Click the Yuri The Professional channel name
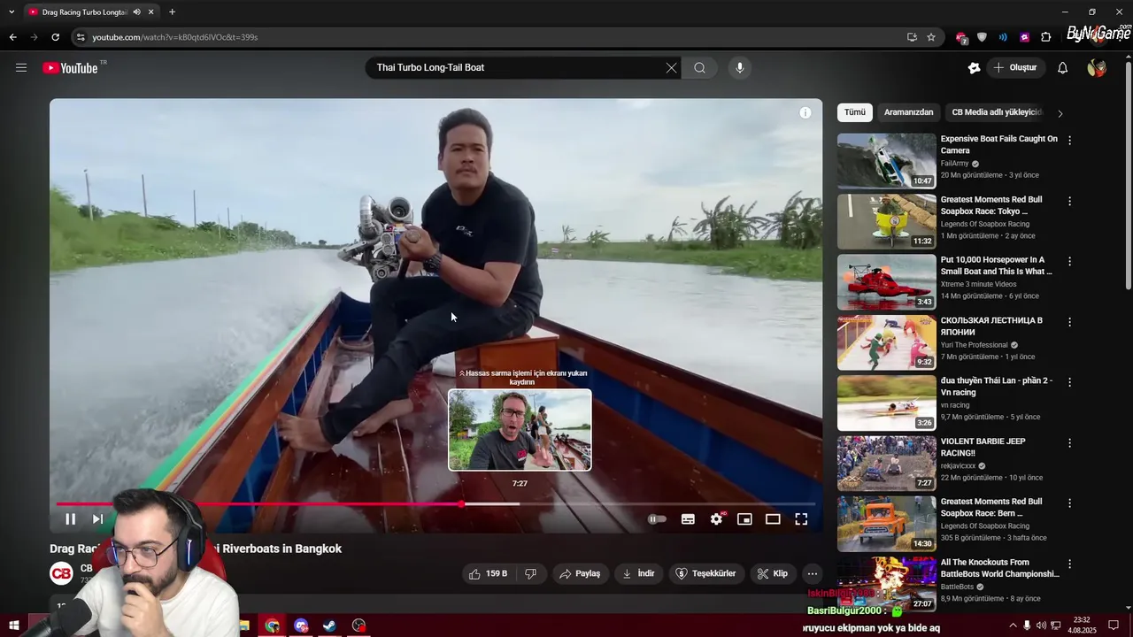Screen dimensions: 1133x637 tap(975, 345)
